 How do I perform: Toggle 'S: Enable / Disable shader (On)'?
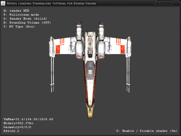coord(146,131)
